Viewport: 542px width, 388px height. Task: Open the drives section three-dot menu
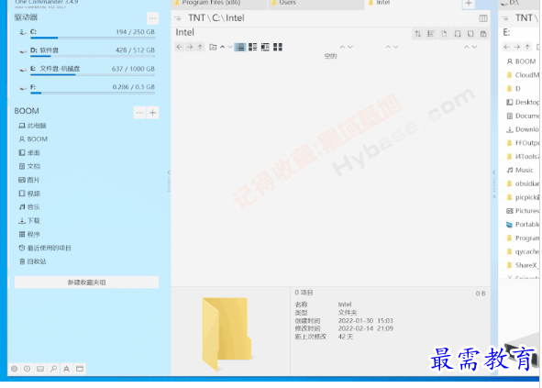click(153, 18)
